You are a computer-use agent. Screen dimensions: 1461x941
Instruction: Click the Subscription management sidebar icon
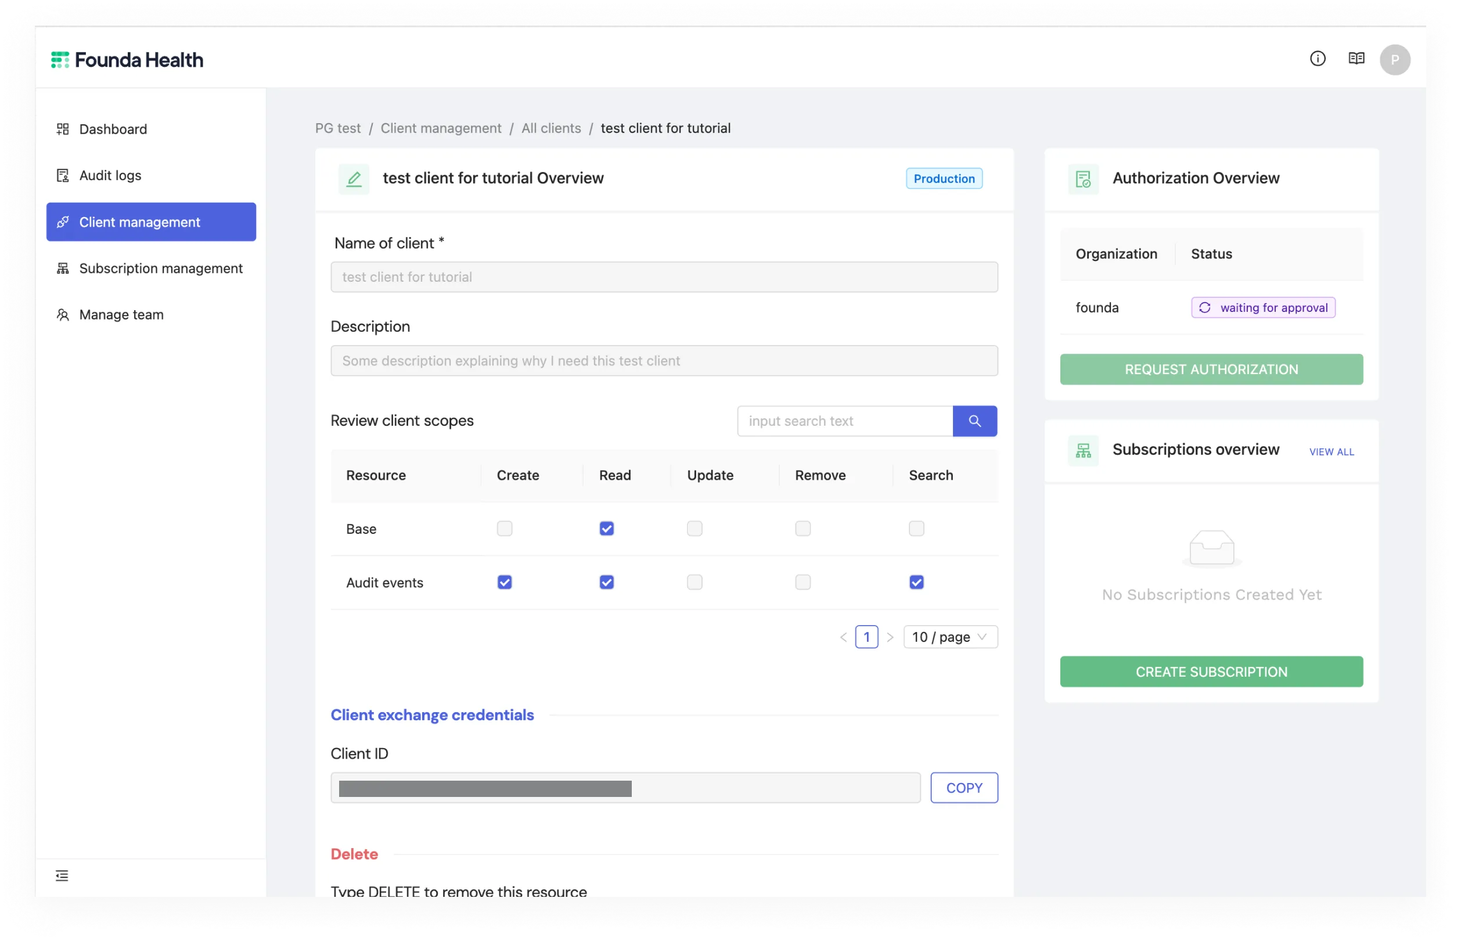(63, 268)
